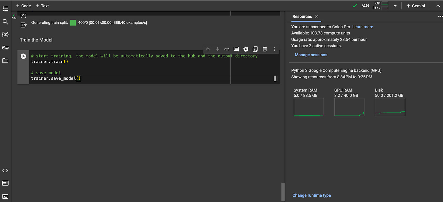Open the search (find and replace) sidebar icon
The image size is (443, 202).
point(5,22)
